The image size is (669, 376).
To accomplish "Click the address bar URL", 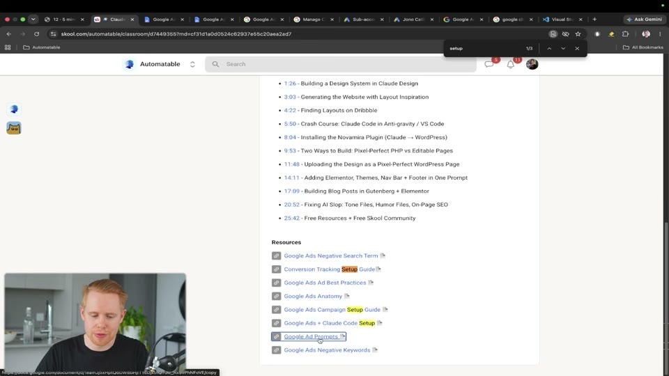I will pyautogui.click(x=176, y=33).
